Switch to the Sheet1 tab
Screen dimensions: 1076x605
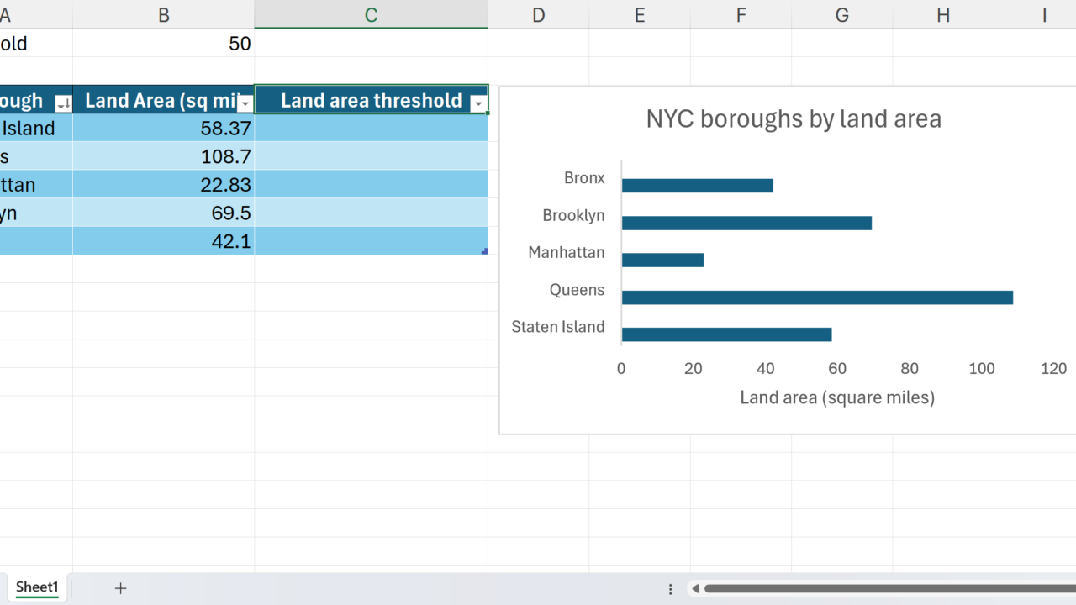pos(37,587)
